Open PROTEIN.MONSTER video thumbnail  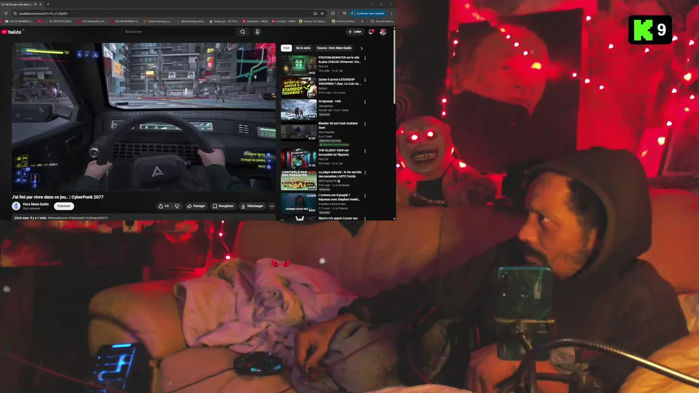299,65
